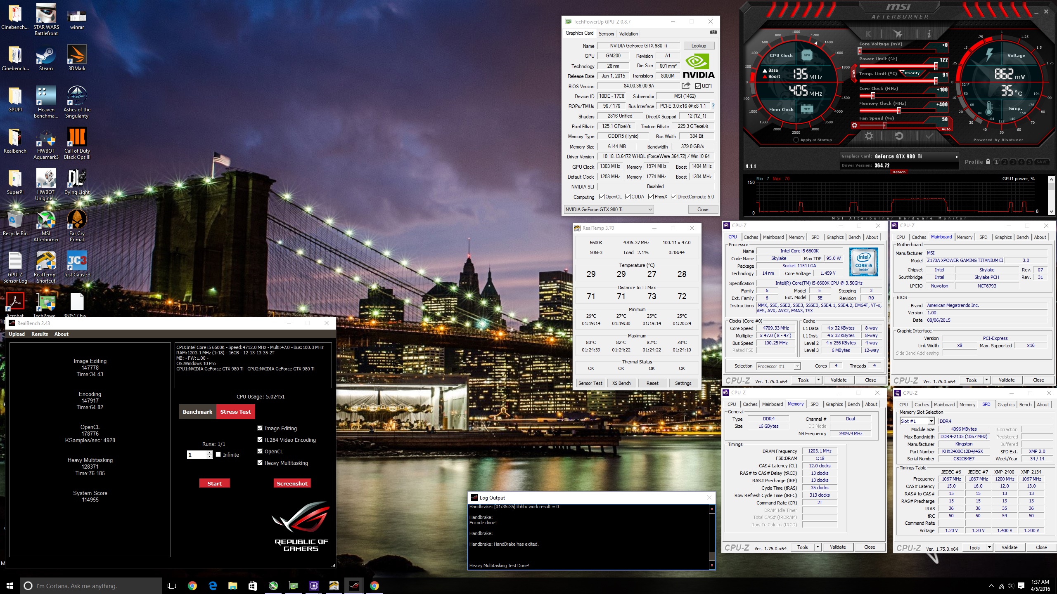
Task: Open the Action Center notification icon
Action: click(x=1021, y=586)
